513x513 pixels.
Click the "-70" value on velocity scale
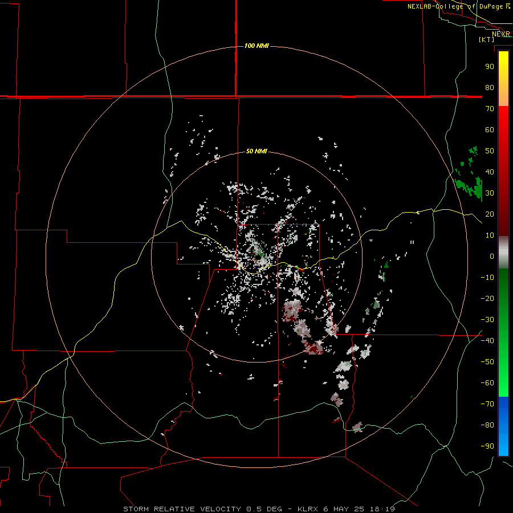(x=487, y=404)
